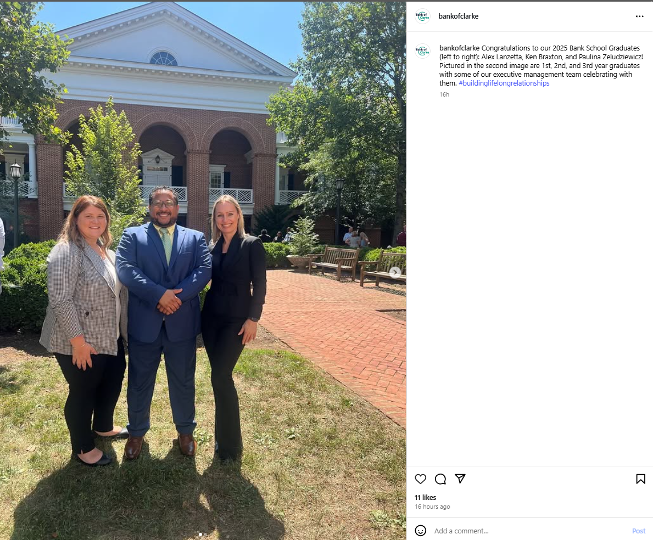Click the 16 hours ago timestamp

click(x=432, y=507)
